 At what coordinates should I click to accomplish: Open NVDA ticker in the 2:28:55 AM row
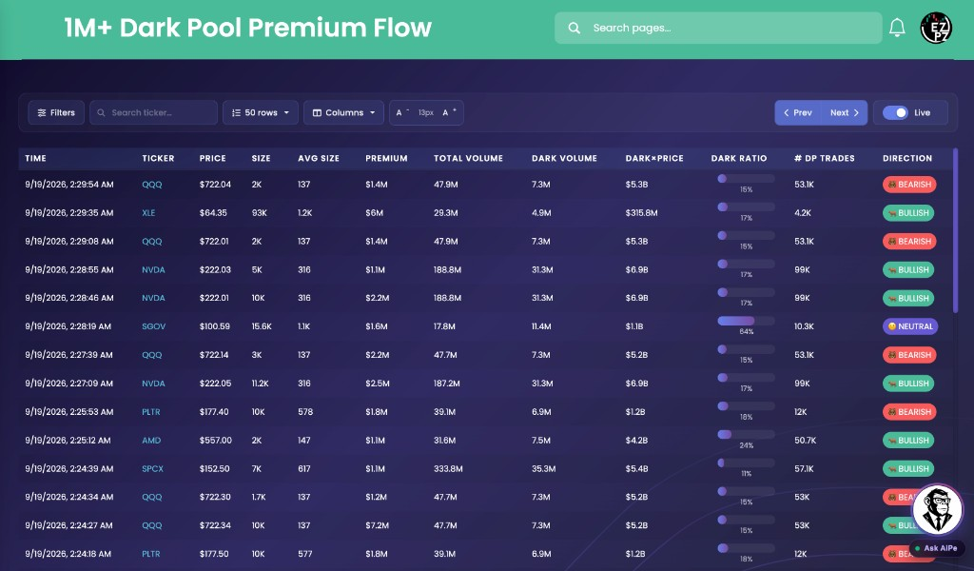coord(153,269)
